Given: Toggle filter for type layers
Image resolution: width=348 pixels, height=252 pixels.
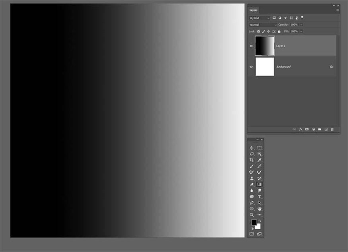Looking at the screenshot, I should [x=286, y=18].
